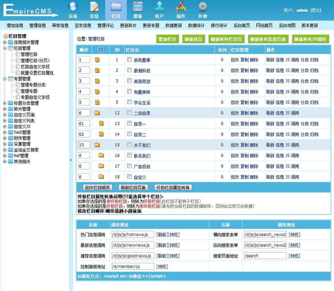Expand 采集管理 tree node

5,144
